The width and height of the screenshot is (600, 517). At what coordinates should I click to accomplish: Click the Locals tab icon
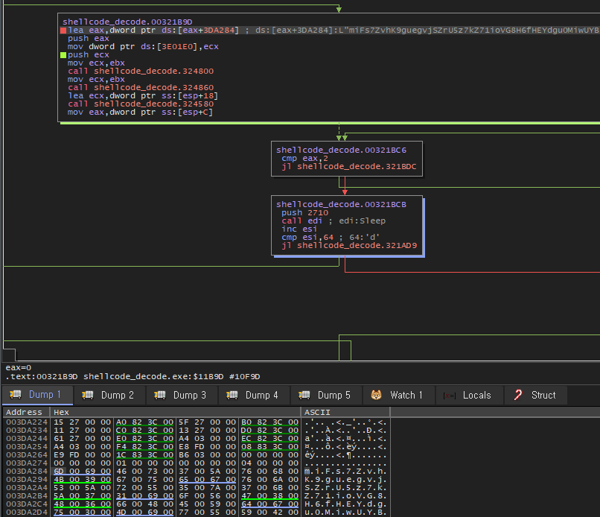point(449,395)
